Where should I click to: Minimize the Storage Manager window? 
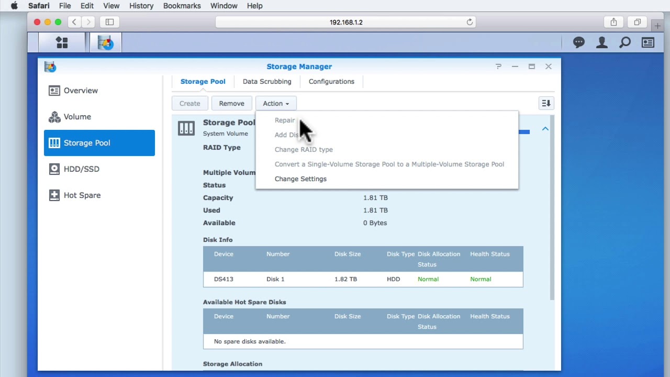[515, 66]
